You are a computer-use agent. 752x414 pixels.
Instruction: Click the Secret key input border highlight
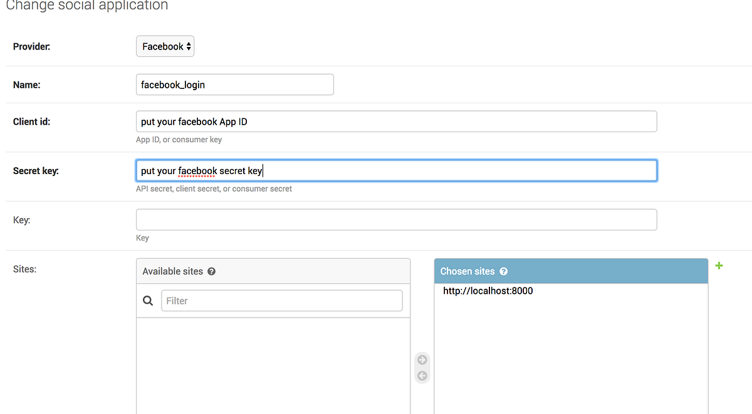396,170
